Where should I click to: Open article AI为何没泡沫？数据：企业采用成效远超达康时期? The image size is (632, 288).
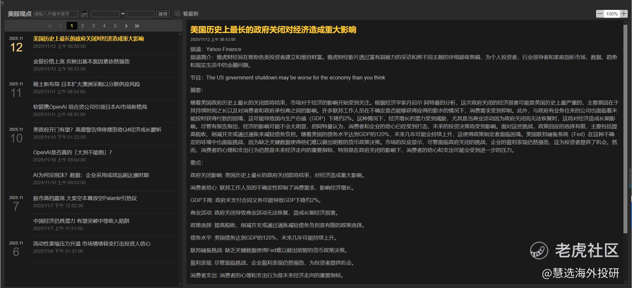[x=91, y=175]
